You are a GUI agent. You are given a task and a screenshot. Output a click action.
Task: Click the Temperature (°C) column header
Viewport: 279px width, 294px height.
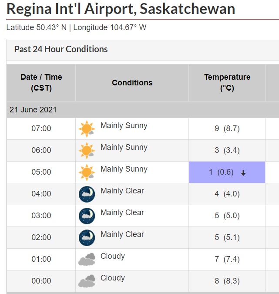point(227,82)
